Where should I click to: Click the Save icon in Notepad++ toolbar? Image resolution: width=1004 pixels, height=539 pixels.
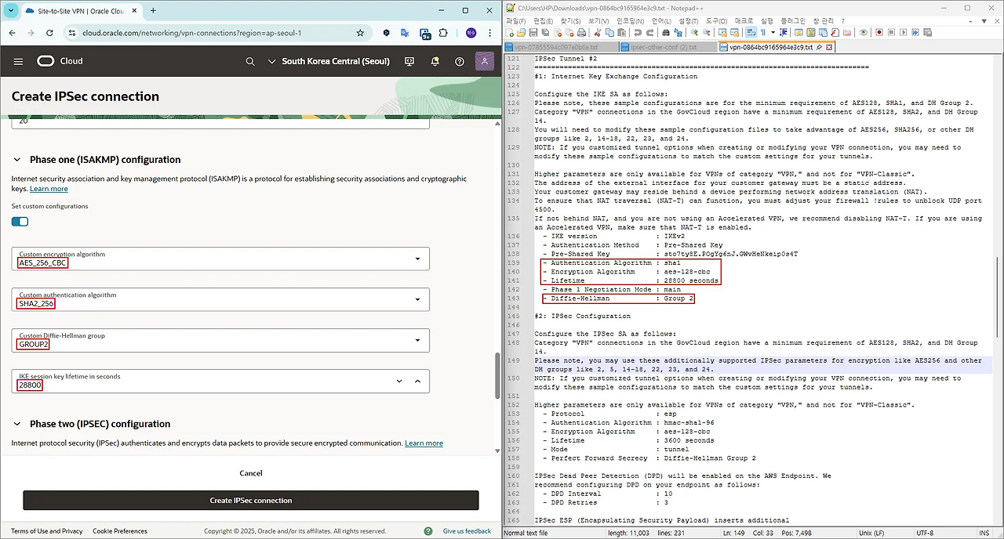coord(533,33)
